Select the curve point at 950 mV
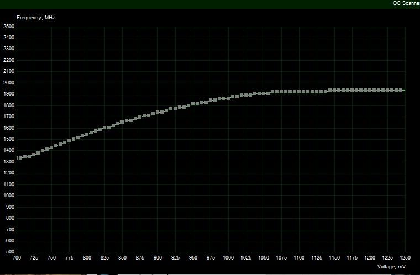The width and height of the screenshot is (420, 275). pyautogui.click(x=193, y=104)
